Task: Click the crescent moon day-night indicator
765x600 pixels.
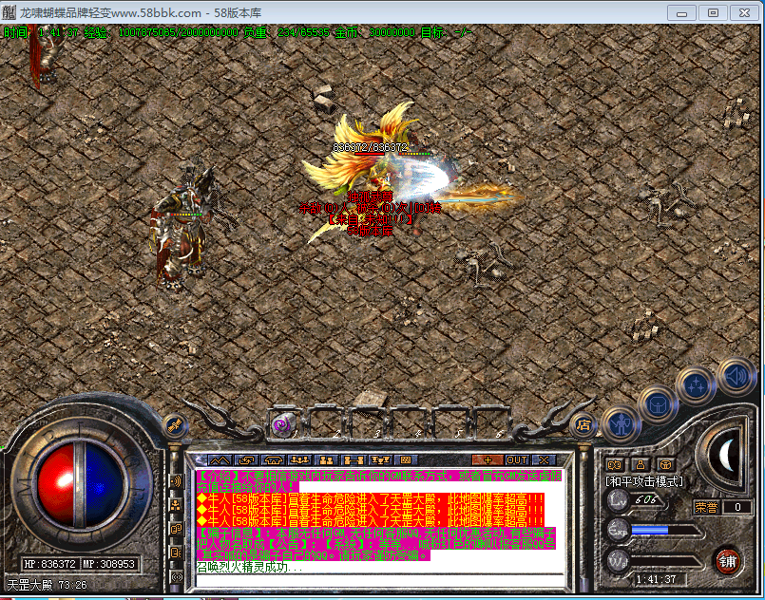Action: pyautogui.click(x=727, y=455)
